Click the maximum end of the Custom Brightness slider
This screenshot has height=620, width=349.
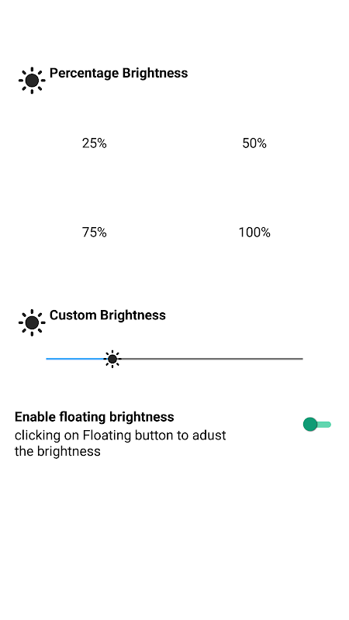302,359
